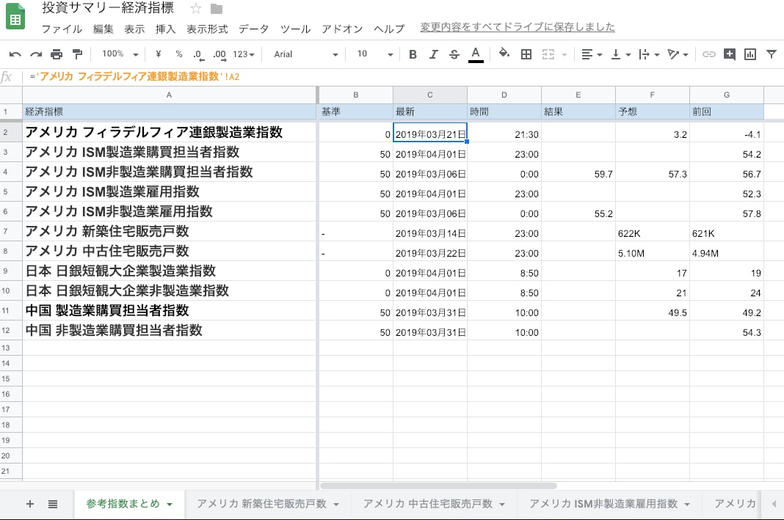
Task: Select cell 日本 日銀短観大企業製造業指数
Action: pos(170,271)
